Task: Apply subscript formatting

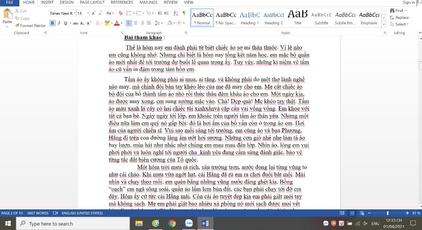Action: pyautogui.click(x=82, y=23)
